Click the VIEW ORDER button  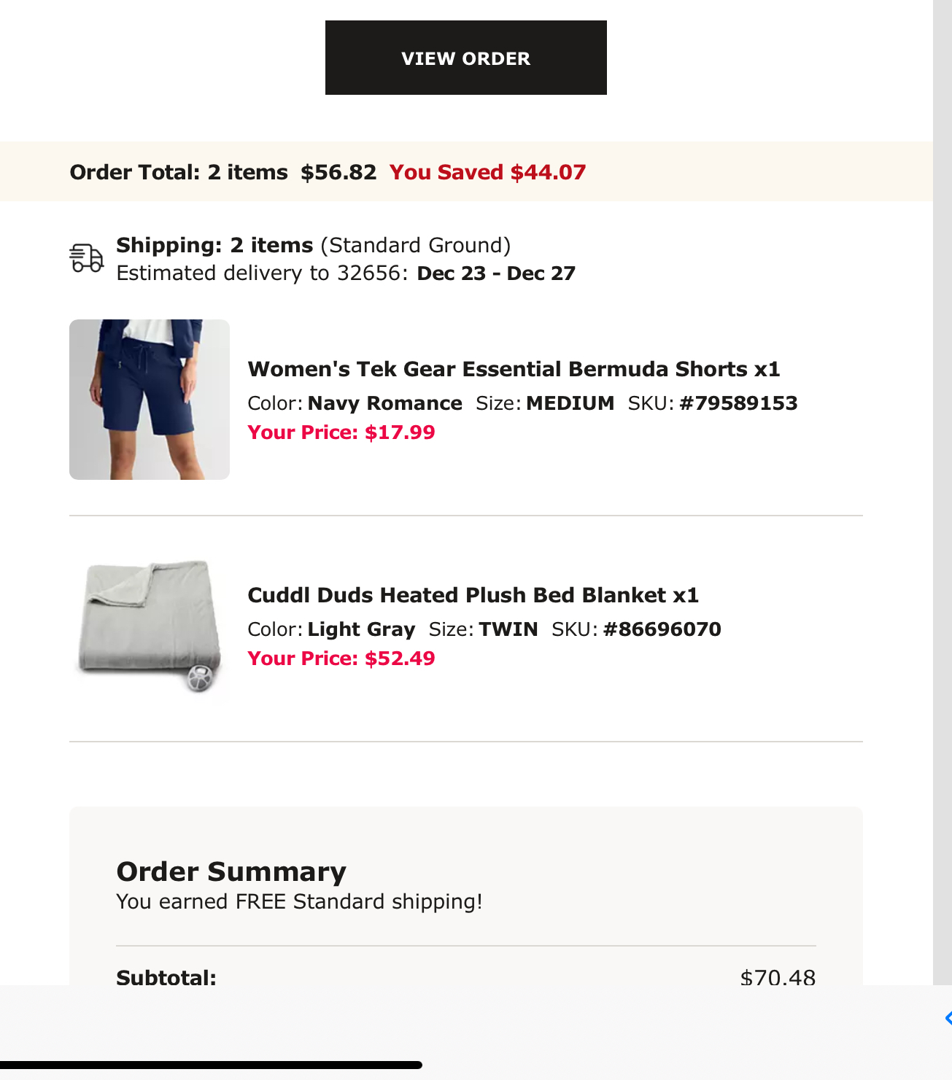tap(465, 58)
